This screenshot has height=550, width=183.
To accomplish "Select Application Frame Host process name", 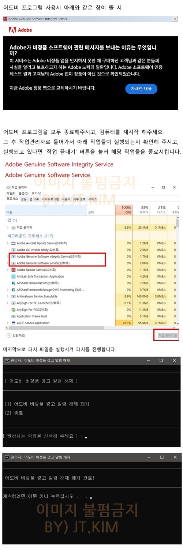I will tap(32, 316).
